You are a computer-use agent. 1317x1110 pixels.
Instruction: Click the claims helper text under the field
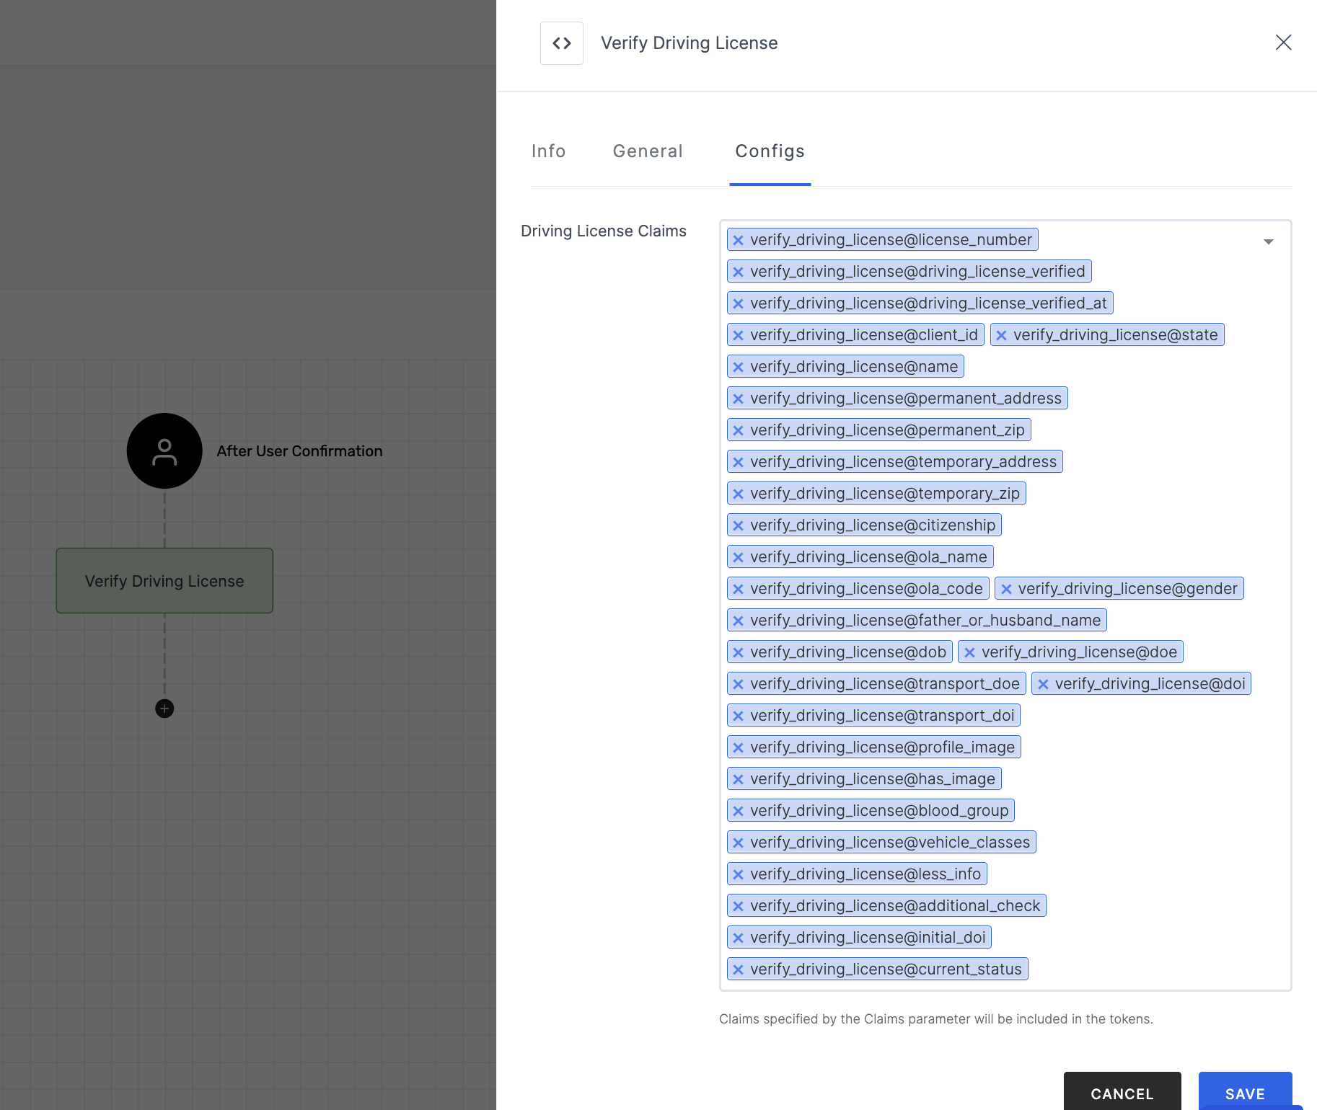pyautogui.click(x=936, y=1019)
